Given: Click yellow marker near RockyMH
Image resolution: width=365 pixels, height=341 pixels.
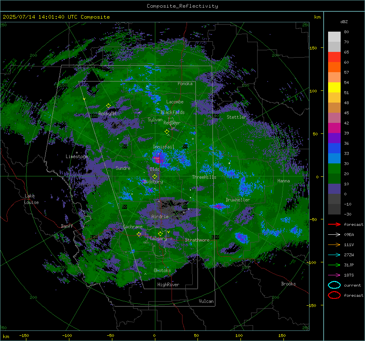Looking at the screenshot, I should pos(108,106).
